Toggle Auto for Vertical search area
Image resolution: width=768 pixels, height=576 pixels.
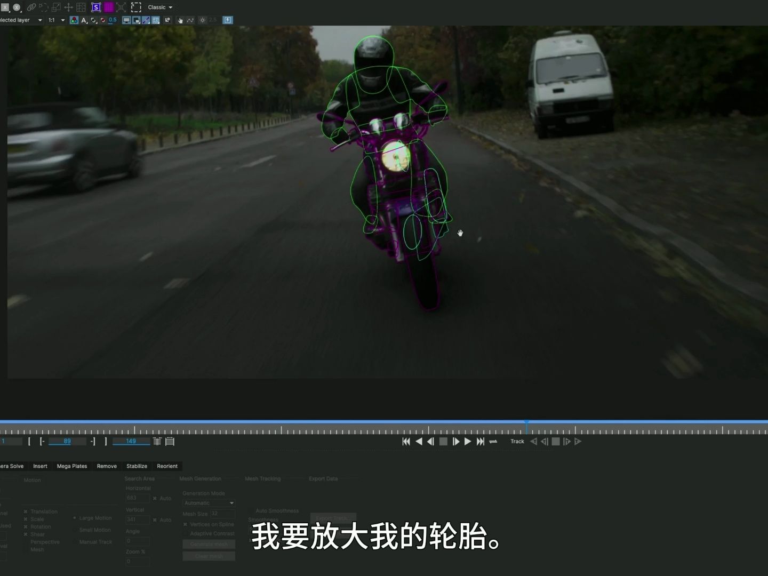click(x=155, y=519)
